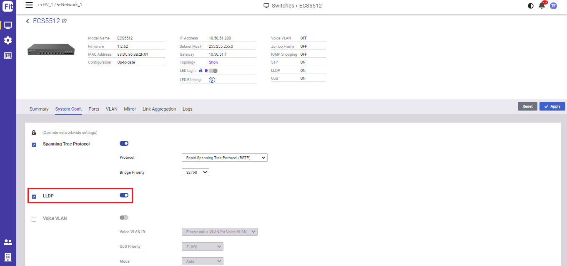Turn off the LLDP toggle switch
This screenshot has height=266, width=567.
point(124,195)
